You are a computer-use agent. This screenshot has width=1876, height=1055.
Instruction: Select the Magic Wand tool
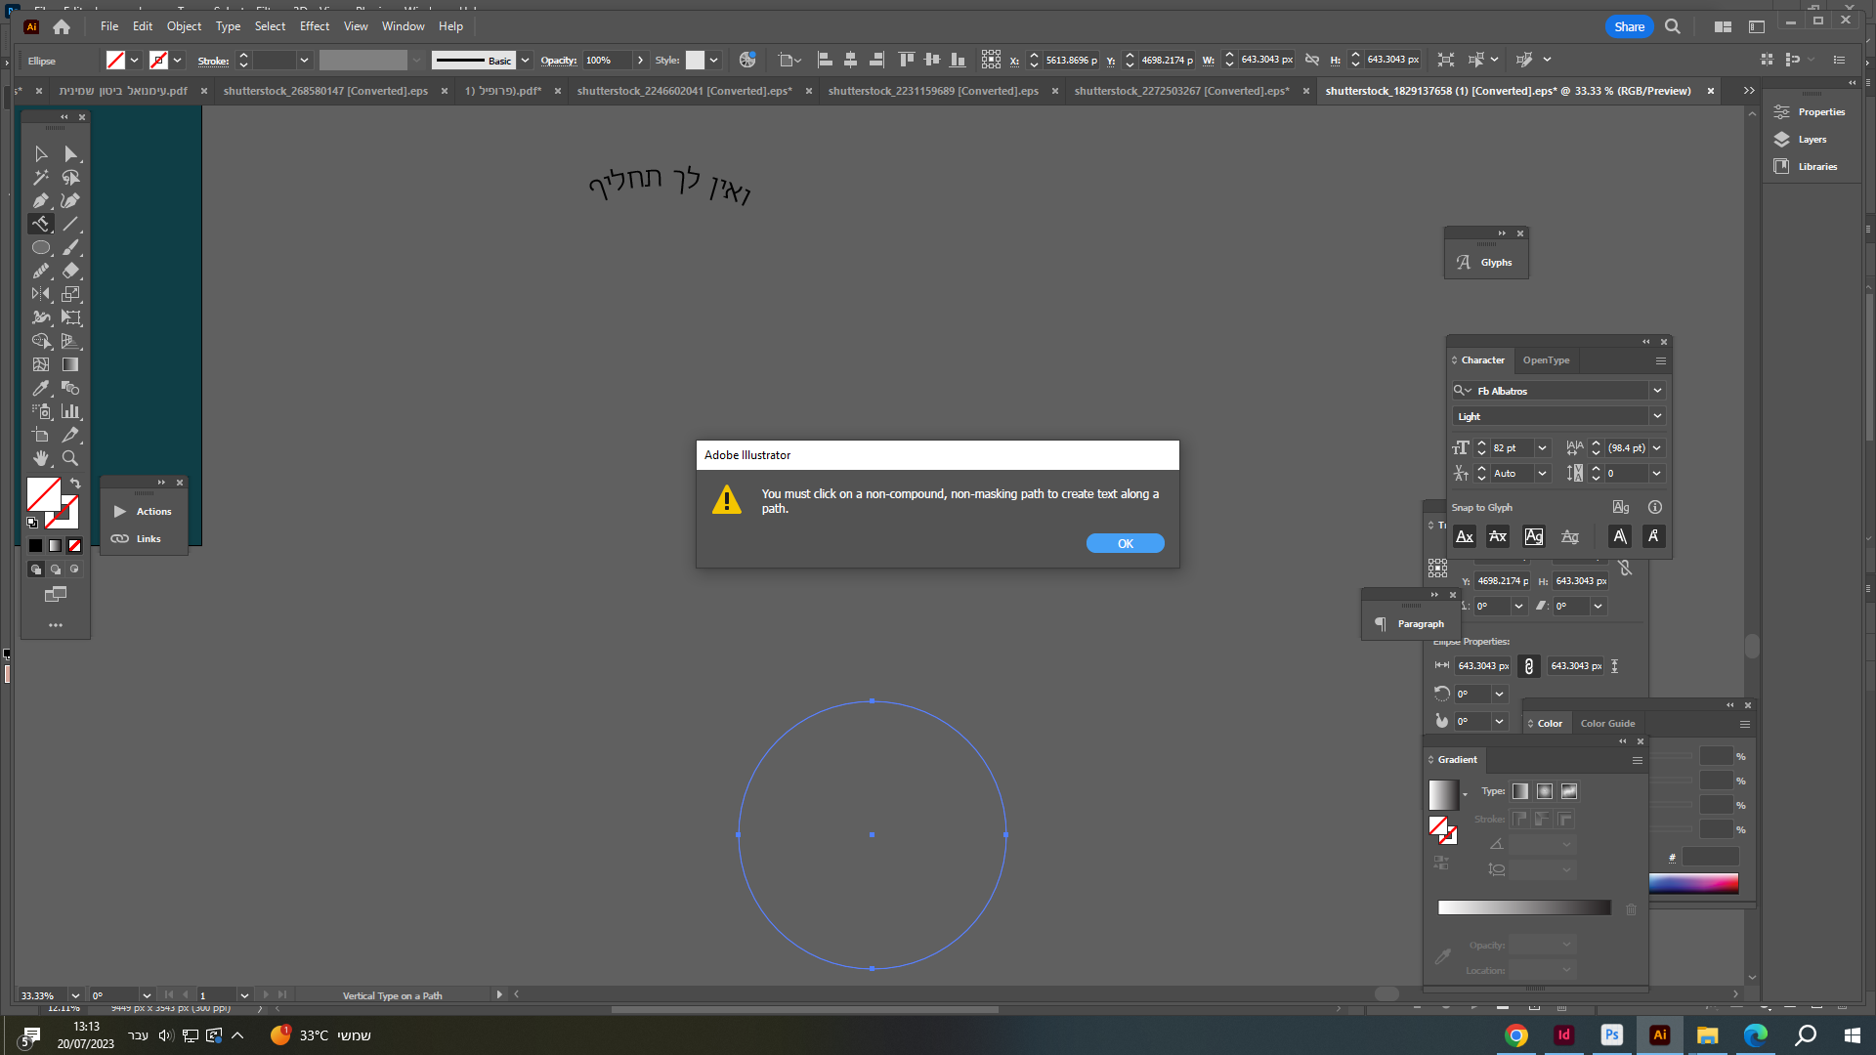(x=40, y=177)
